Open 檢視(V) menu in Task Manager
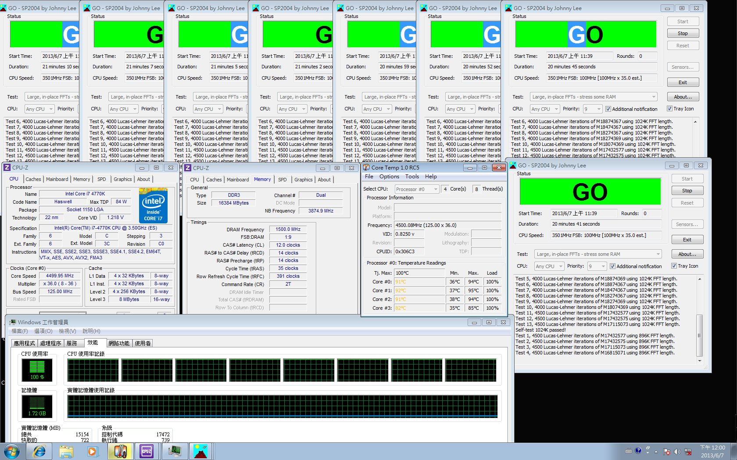 (68, 331)
